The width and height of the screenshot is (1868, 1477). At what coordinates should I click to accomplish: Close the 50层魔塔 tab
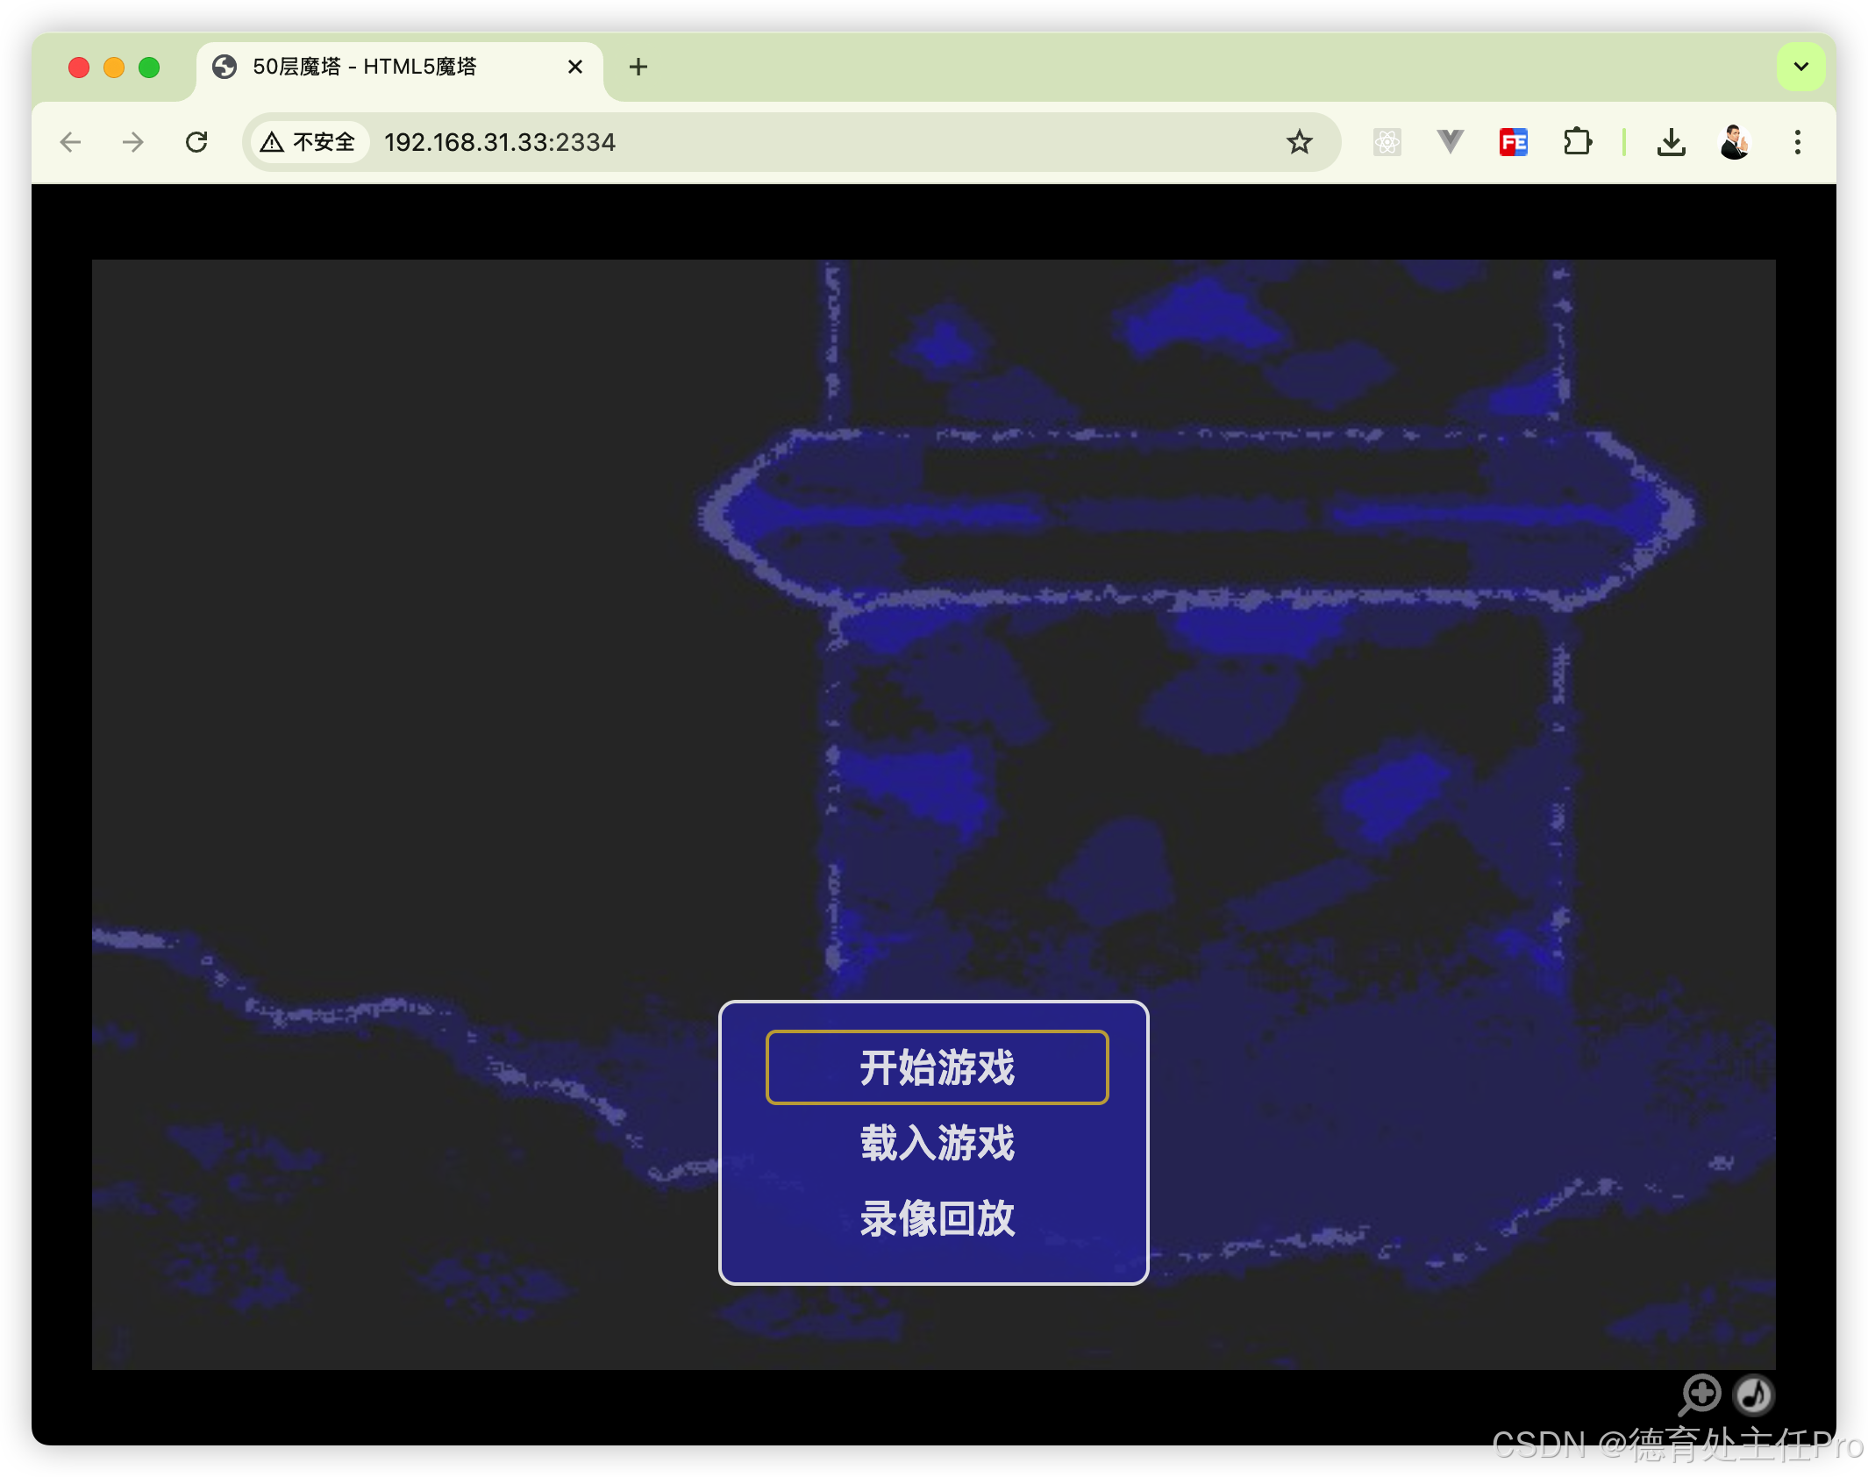[x=575, y=67]
